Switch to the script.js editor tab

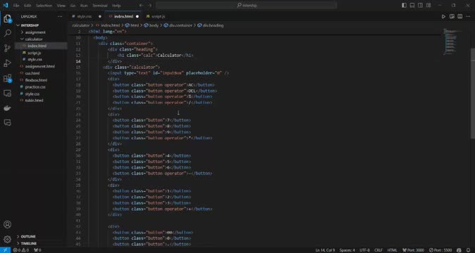(158, 17)
